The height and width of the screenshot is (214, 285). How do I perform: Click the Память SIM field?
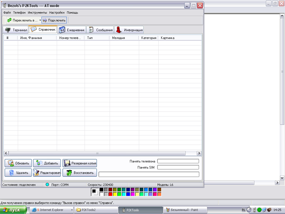[x=178, y=167]
